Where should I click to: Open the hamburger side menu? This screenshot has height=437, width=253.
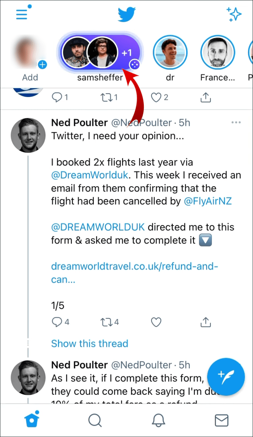(22, 14)
